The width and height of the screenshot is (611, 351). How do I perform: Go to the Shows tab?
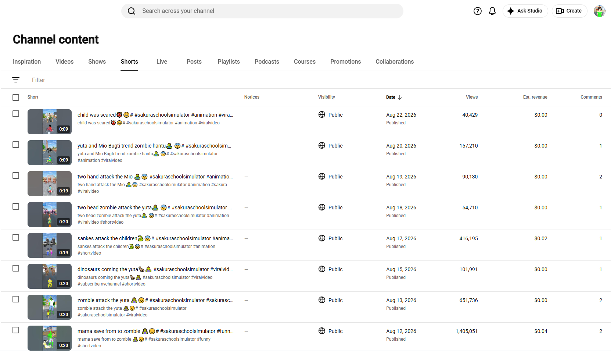[x=97, y=62]
